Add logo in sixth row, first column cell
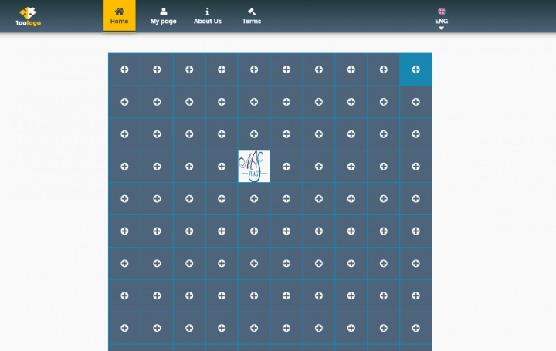The width and height of the screenshot is (556, 351). click(x=124, y=231)
